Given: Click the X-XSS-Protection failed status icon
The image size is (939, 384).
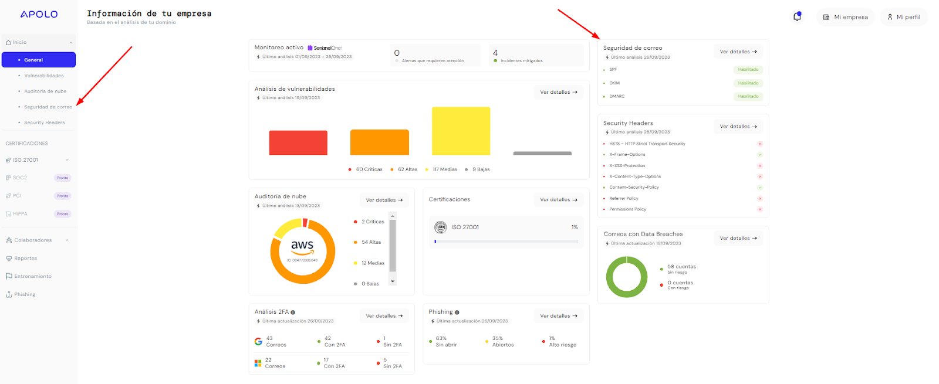Looking at the screenshot, I should (760, 165).
